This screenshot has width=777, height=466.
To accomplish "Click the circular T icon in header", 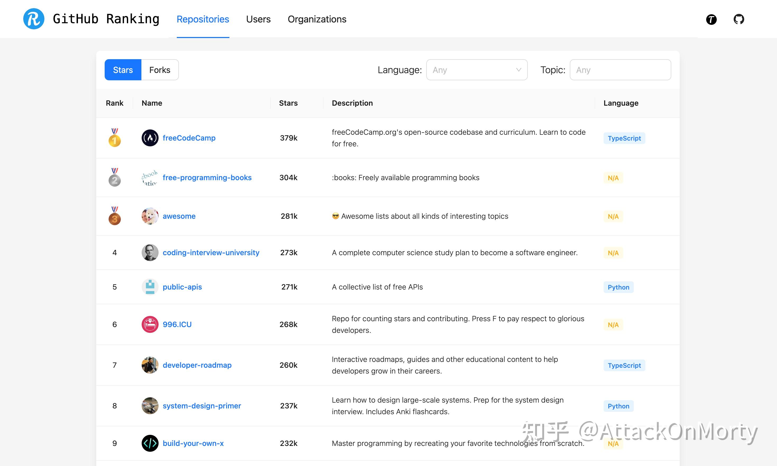I will [x=711, y=19].
